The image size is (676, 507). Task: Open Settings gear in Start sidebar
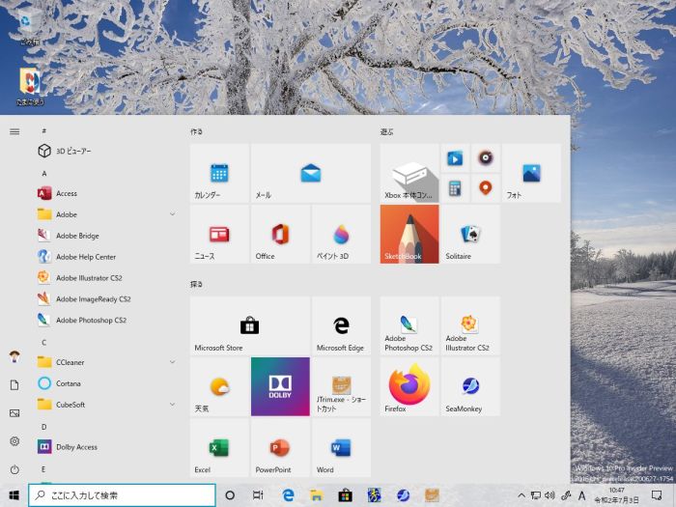[14, 441]
